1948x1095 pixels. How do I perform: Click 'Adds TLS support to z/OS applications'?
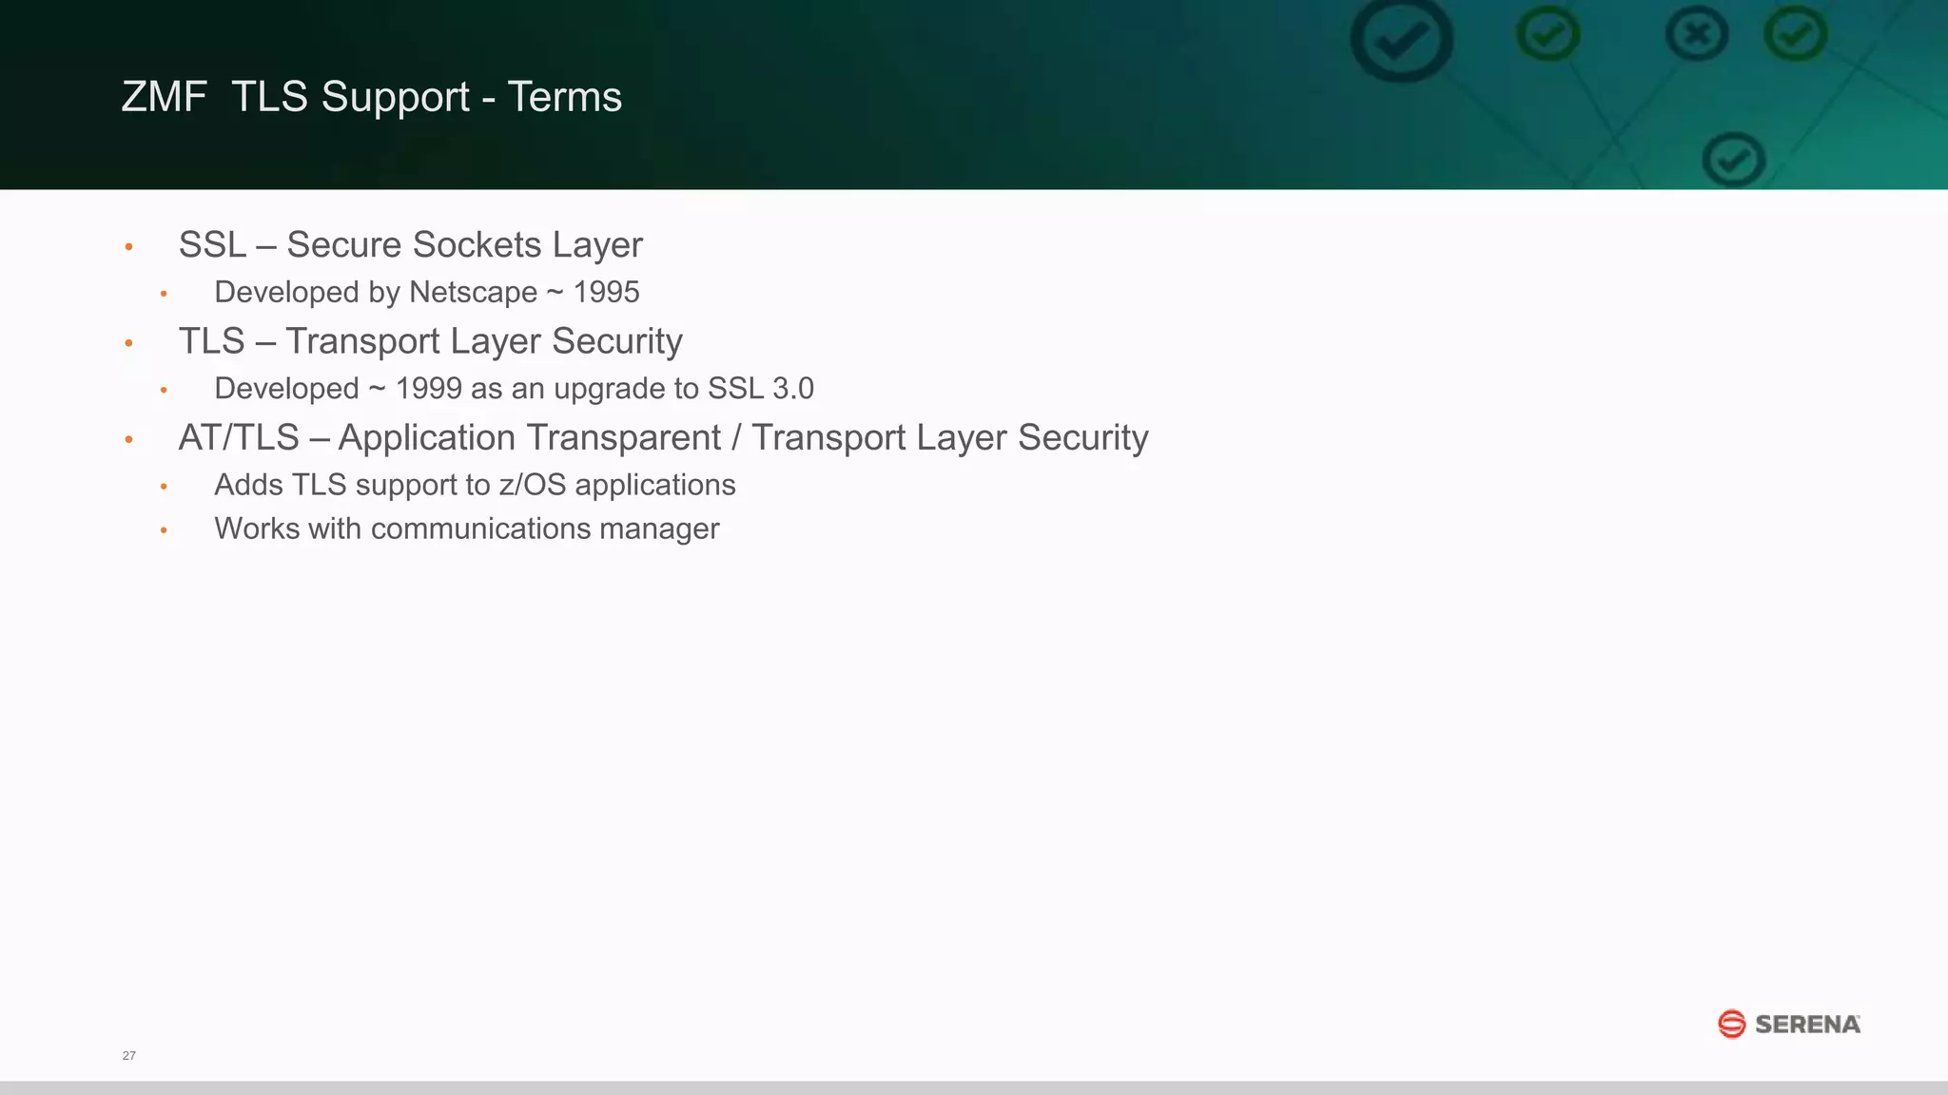[476, 485]
